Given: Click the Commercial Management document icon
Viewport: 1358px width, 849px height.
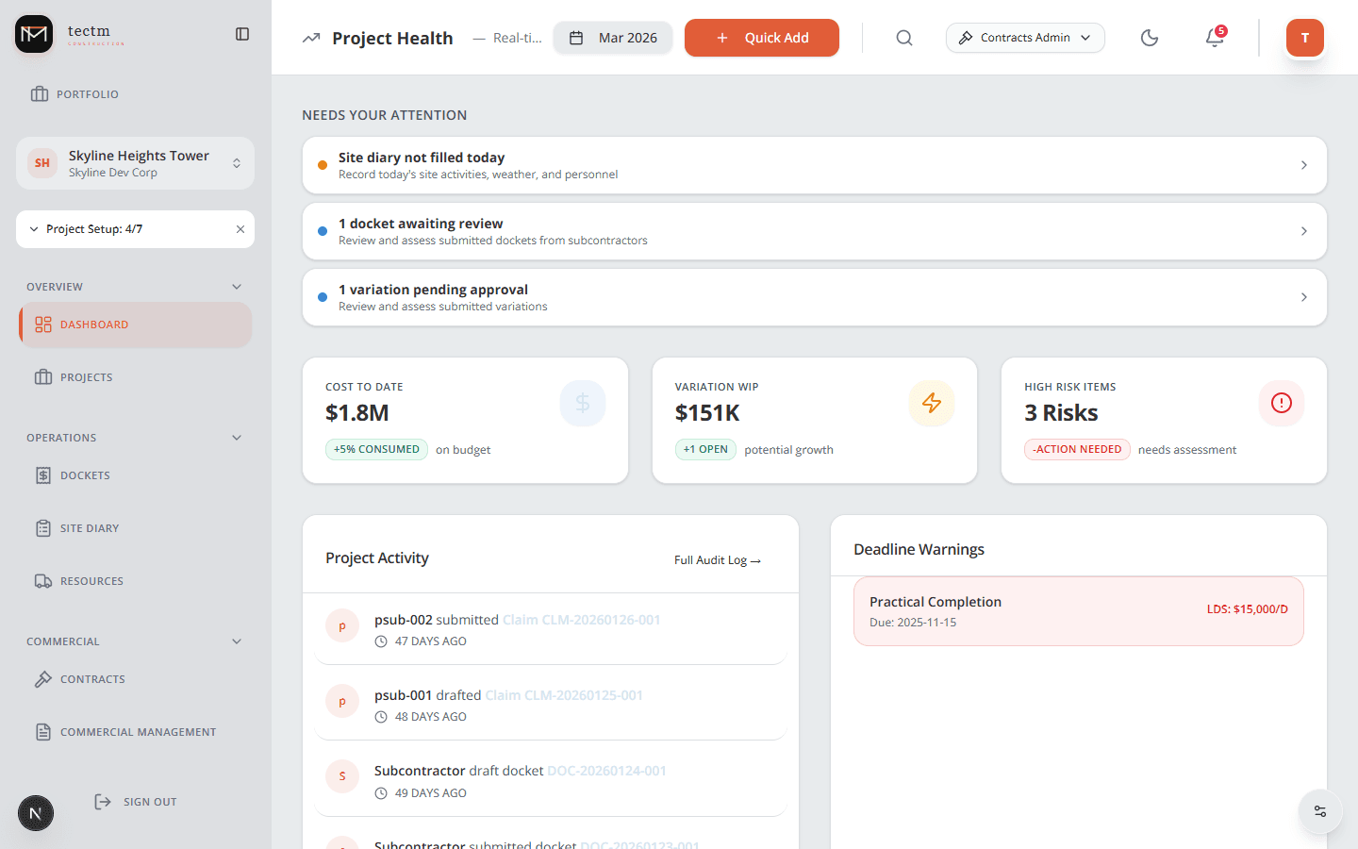Looking at the screenshot, I should [x=42, y=731].
